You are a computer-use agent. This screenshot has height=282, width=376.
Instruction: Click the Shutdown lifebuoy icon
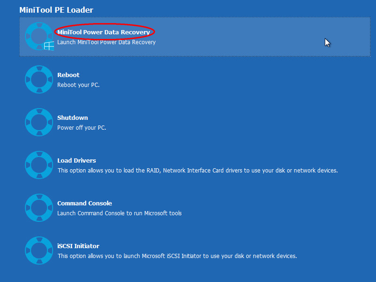tap(39, 122)
